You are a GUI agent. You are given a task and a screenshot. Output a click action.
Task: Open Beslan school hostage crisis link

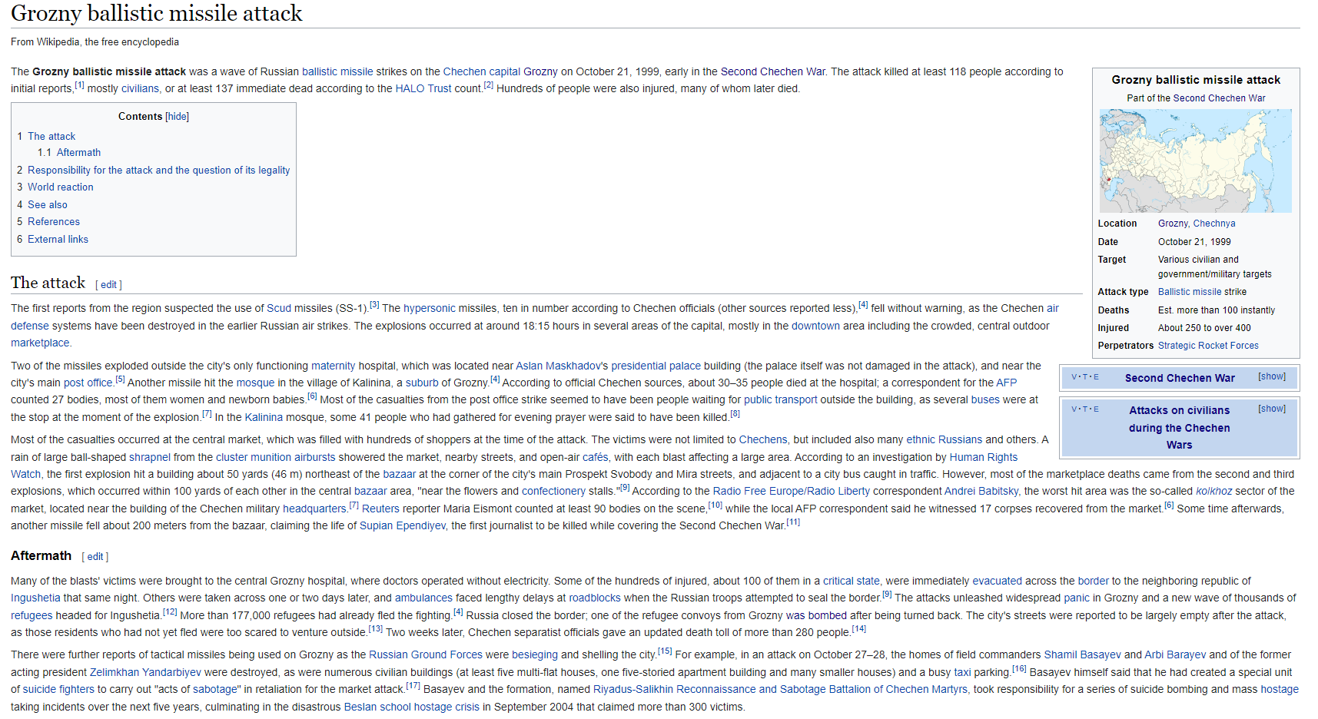411,707
